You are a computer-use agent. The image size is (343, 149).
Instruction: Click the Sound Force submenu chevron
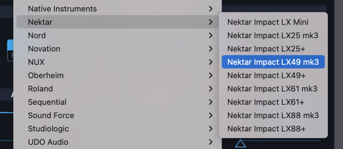point(211,115)
